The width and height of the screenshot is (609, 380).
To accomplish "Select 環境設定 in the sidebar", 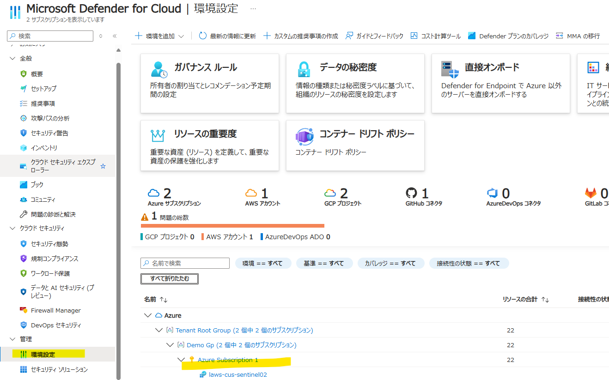I will pyautogui.click(x=43, y=355).
